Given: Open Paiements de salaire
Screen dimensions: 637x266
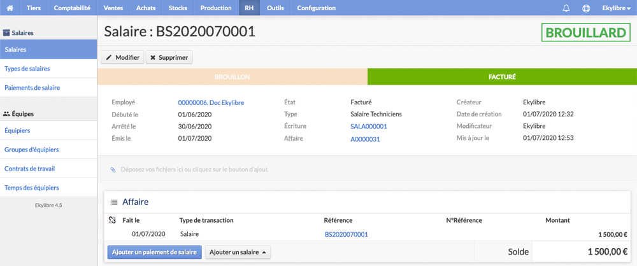Looking at the screenshot, I should click(x=48, y=87).
